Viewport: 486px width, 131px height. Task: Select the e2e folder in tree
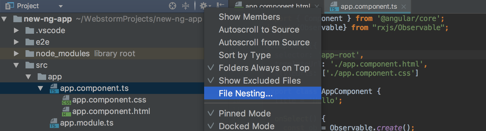[43, 42]
